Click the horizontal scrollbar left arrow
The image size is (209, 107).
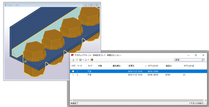[71, 100]
